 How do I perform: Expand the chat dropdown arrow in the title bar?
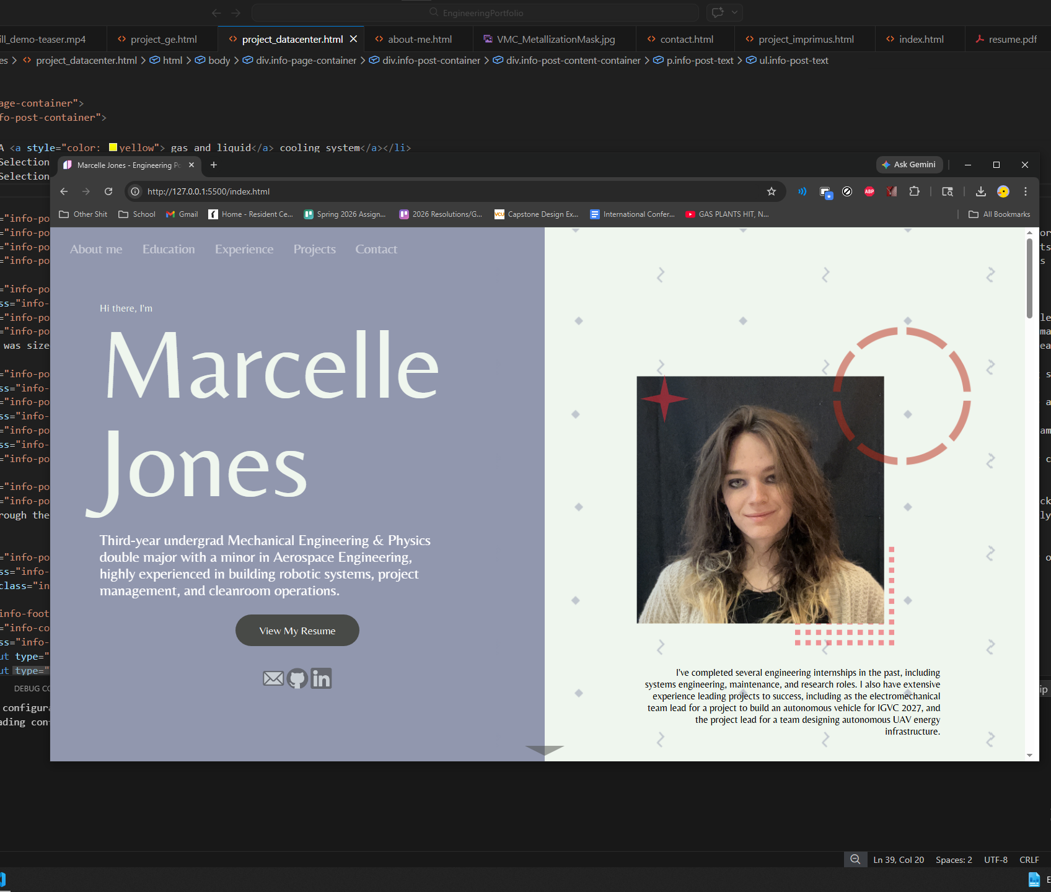click(734, 12)
